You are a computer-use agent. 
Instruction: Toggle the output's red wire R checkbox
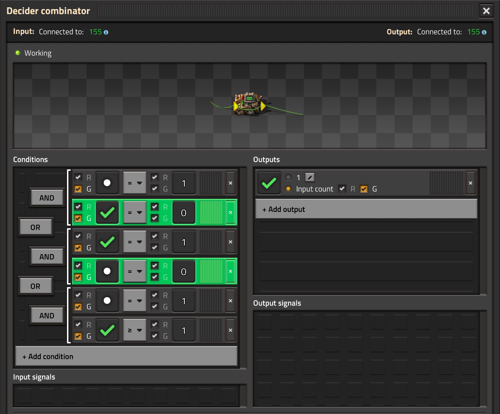coord(342,189)
